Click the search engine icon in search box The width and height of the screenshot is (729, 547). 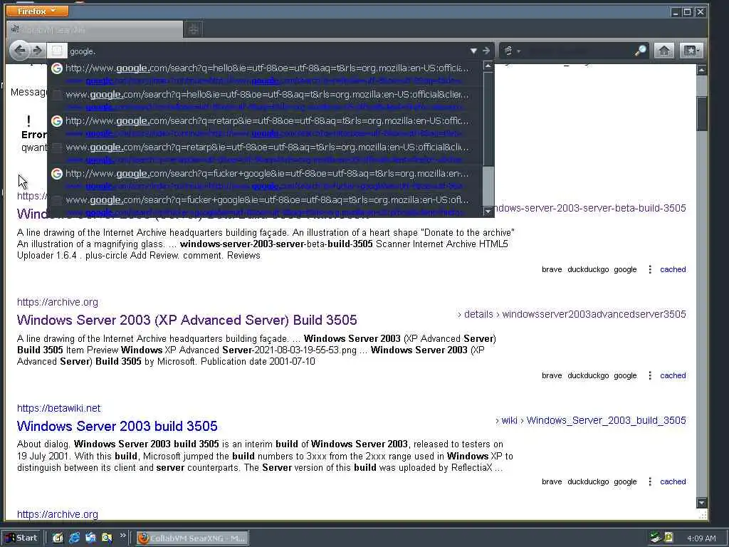[x=508, y=51]
